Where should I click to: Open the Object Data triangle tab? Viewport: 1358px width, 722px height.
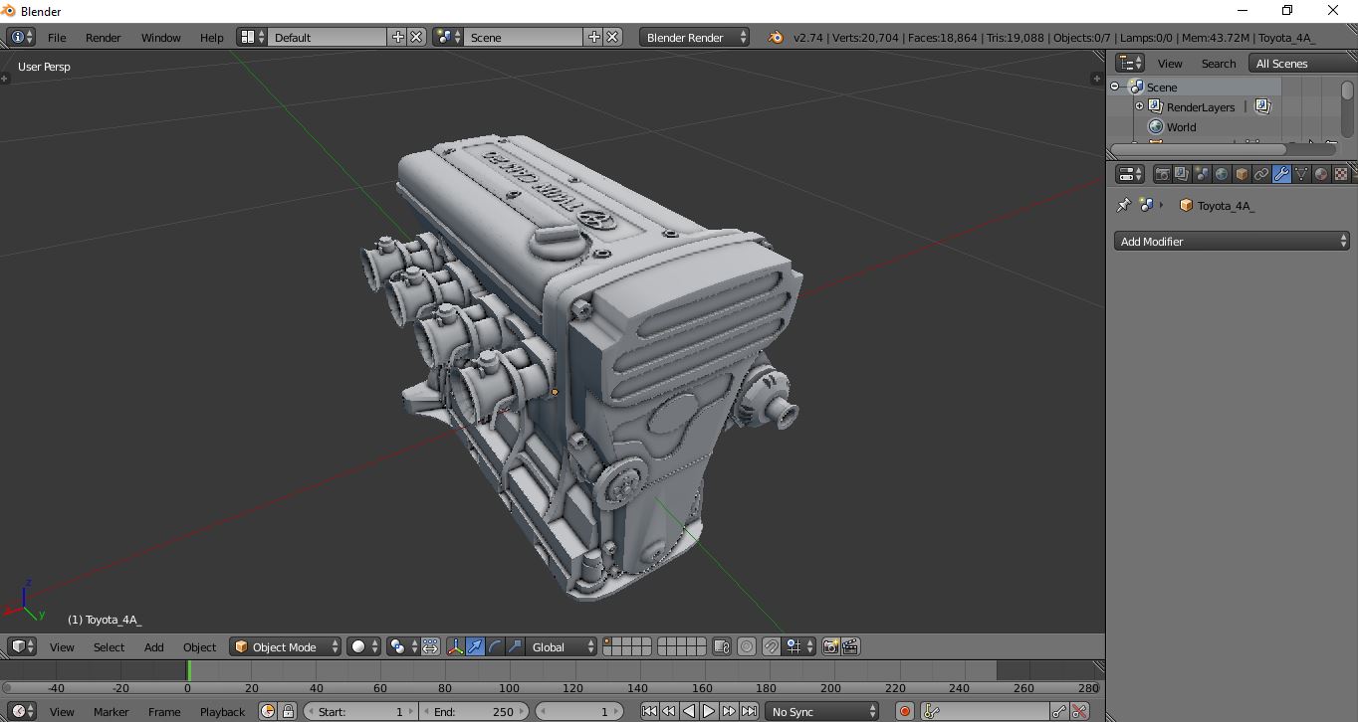tap(1301, 174)
